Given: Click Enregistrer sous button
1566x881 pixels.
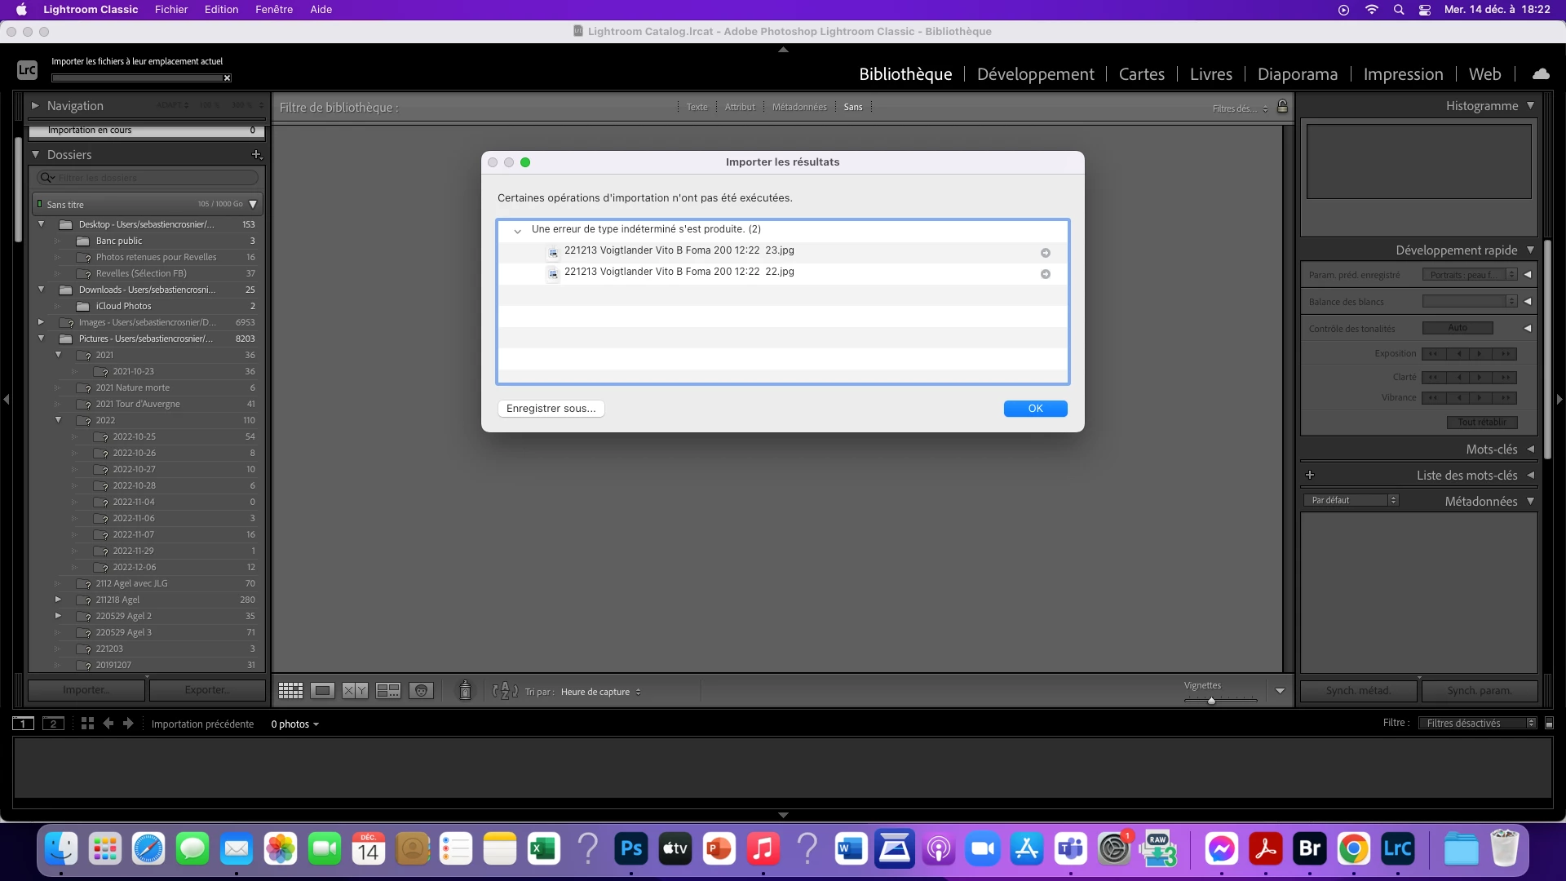Looking at the screenshot, I should pos(551,409).
